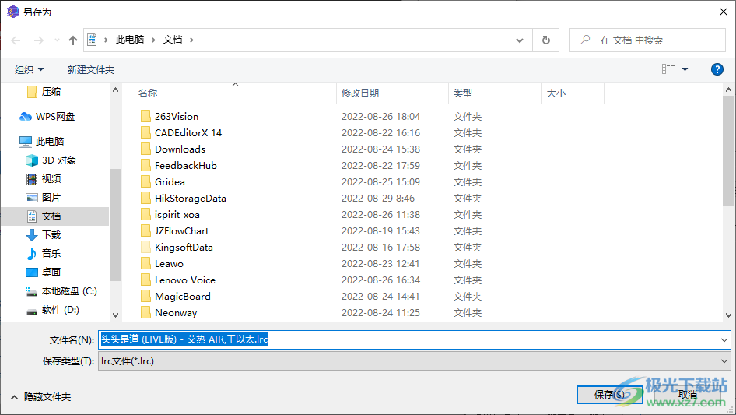Select the Neonway folder

tap(176, 313)
